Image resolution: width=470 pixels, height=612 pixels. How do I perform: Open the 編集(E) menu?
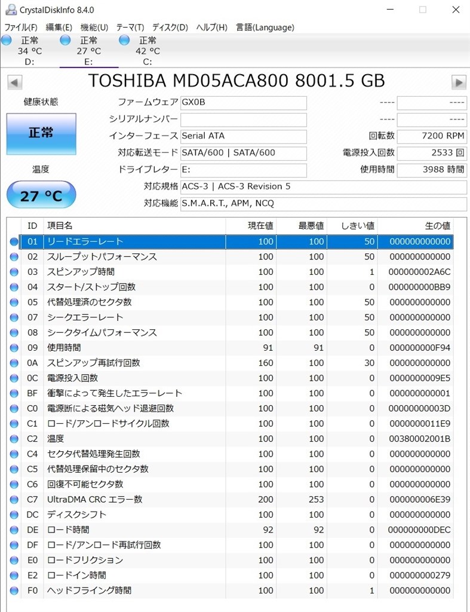pyautogui.click(x=59, y=27)
